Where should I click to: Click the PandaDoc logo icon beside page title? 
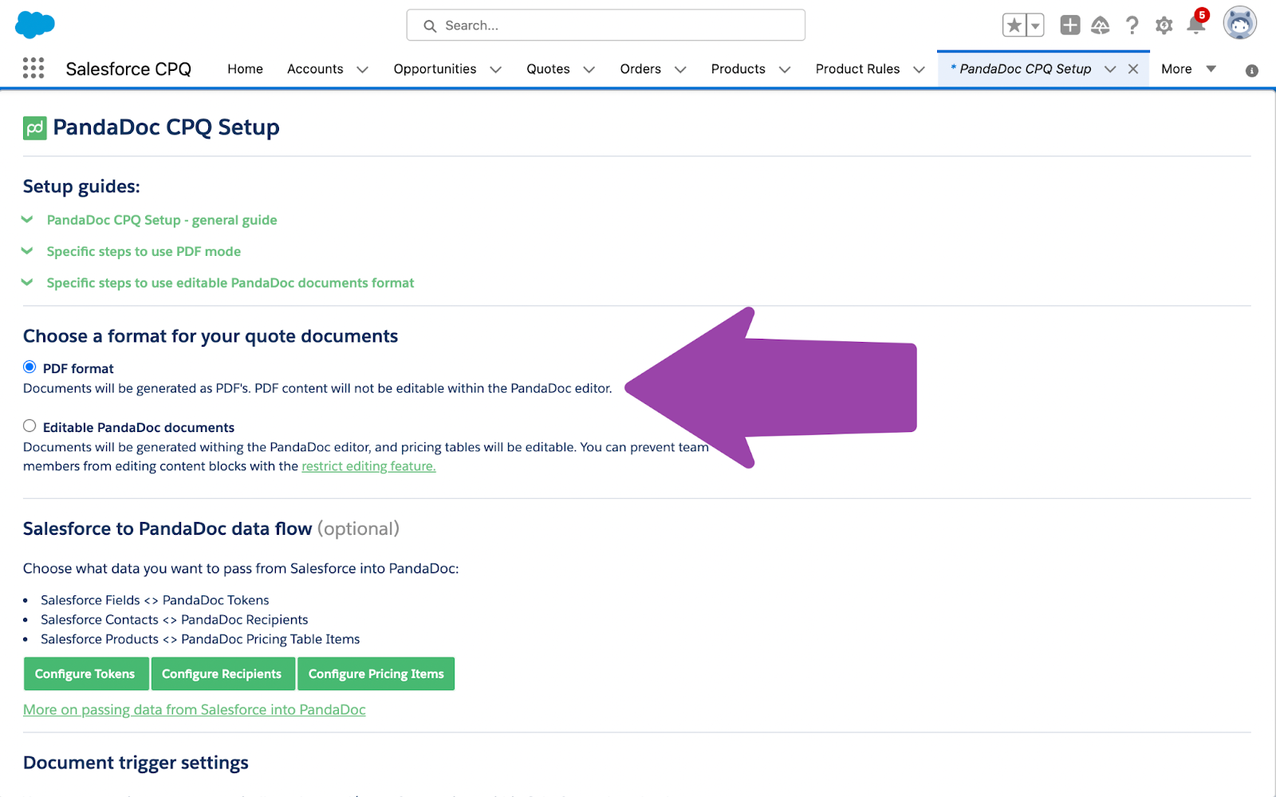[35, 128]
